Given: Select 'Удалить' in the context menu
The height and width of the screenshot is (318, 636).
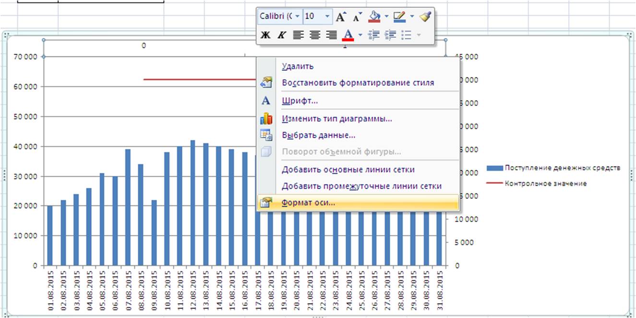Looking at the screenshot, I should pyautogui.click(x=298, y=67).
